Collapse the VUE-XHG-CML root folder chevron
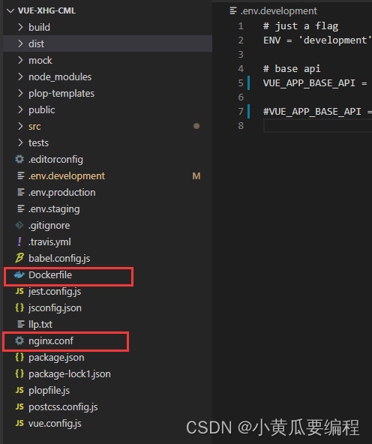Image resolution: width=372 pixels, height=444 pixels. tap(10, 11)
